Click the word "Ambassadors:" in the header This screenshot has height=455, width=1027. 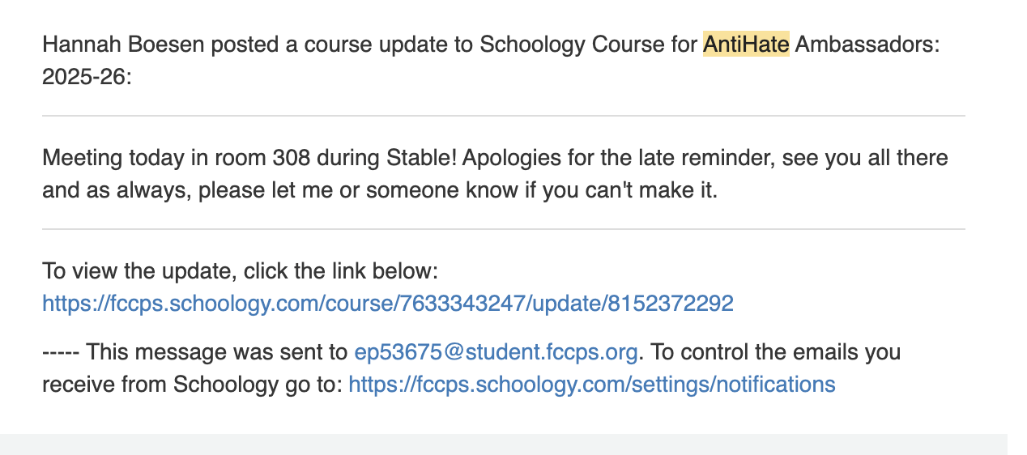[x=867, y=45]
